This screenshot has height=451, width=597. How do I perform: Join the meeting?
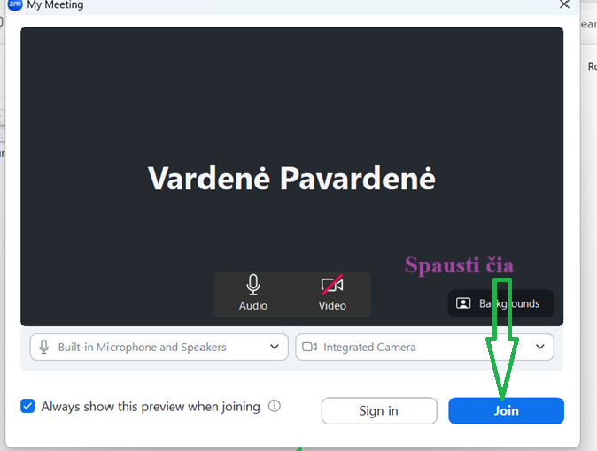pos(506,410)
